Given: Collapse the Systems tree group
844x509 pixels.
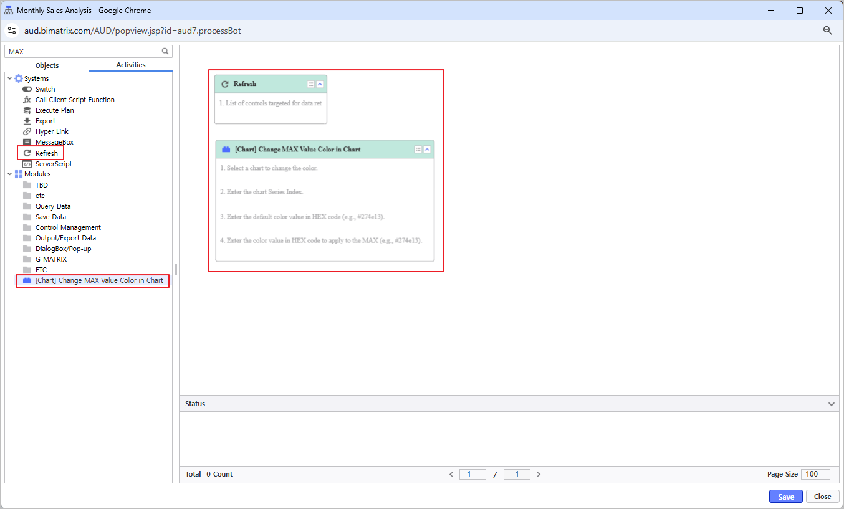Looking at the screenshot, I should (9, 78).
